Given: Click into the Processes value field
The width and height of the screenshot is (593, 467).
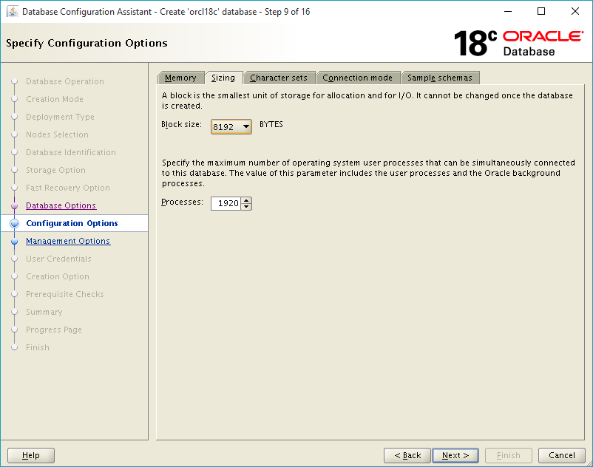Looking at the screenshot, I should point(226,203).
